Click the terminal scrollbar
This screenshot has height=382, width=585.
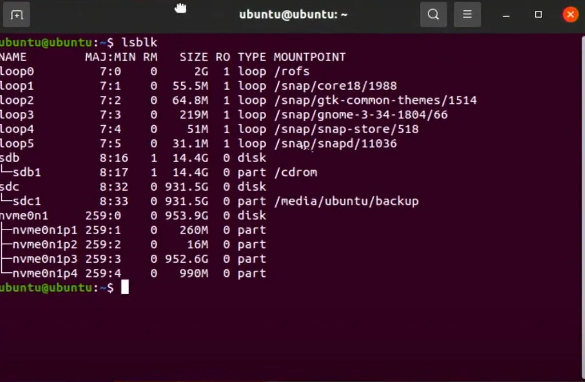[583, 207]
